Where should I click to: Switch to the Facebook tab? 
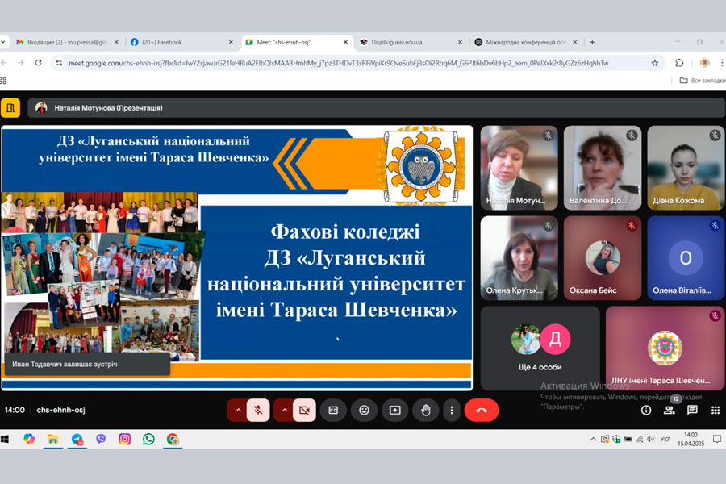pos(177,42)
